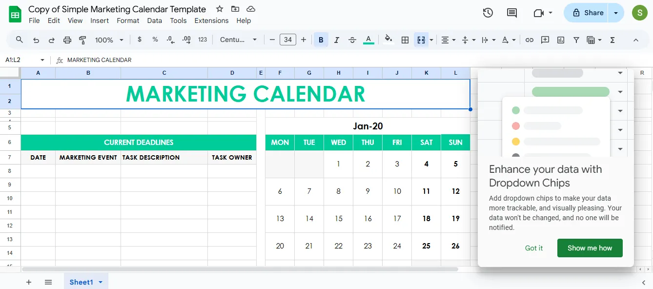Open the Sheet1 tab options arrow
Image resolution: width=653 pixels, height=289 pixels.
101,282
